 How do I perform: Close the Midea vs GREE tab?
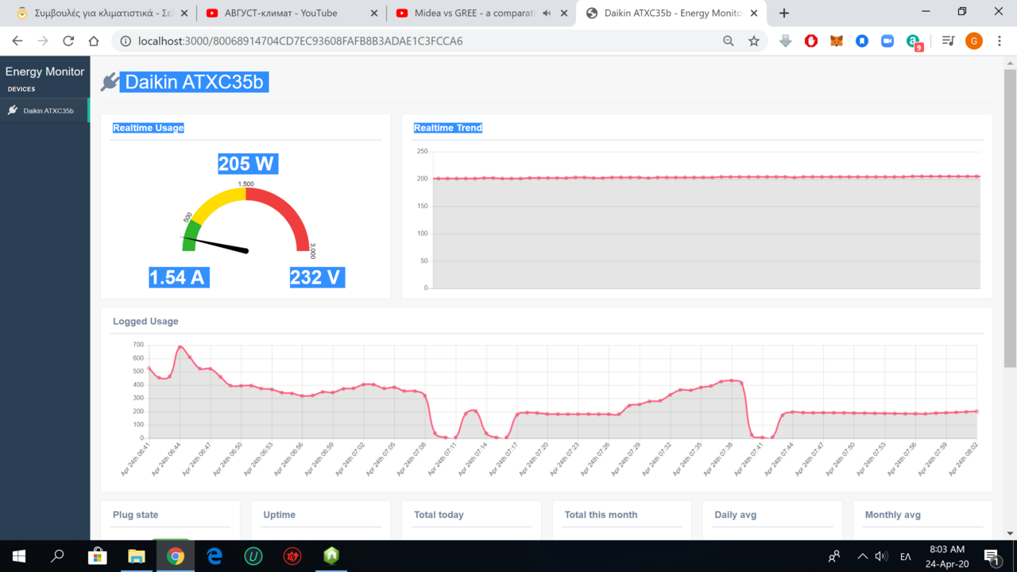[564, 14]
